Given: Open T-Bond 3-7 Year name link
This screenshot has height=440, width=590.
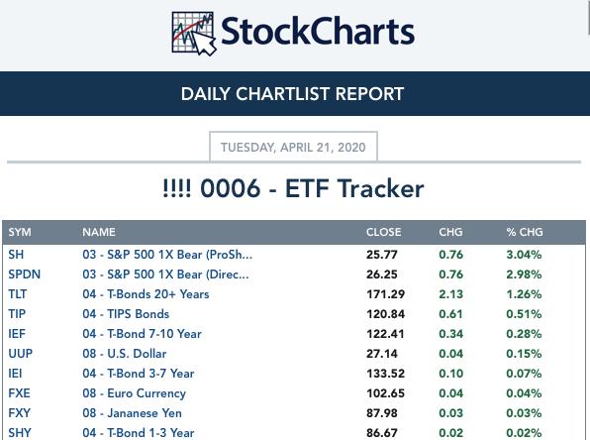Looking at the screenshot, I should point(138,374).
